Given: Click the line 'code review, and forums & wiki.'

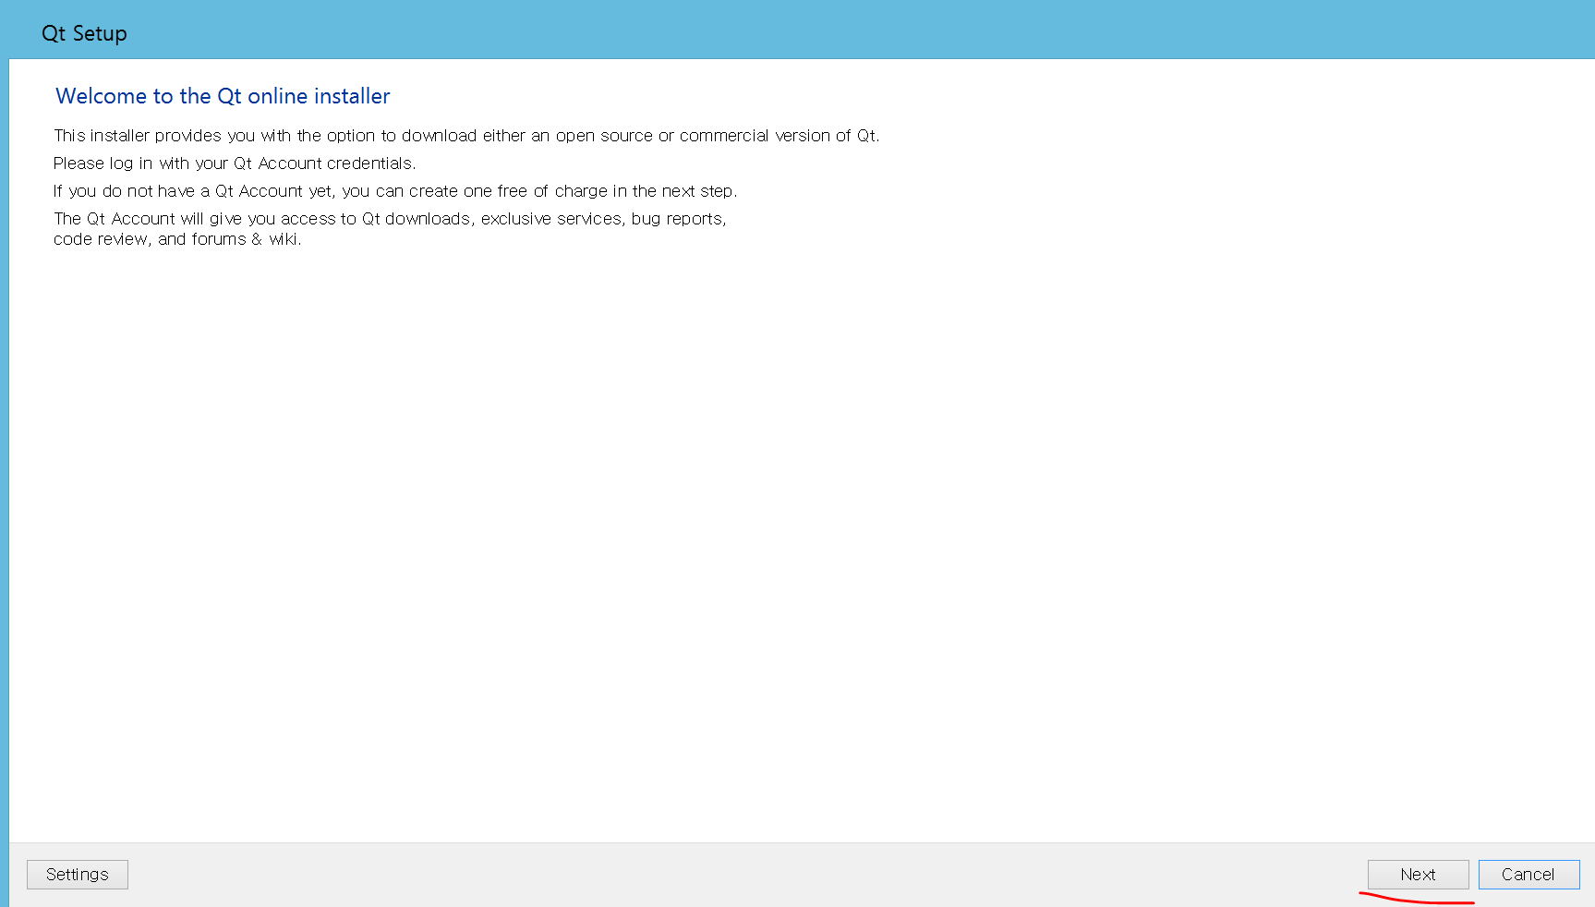Looking at the screenshot, I should click(177, 239).
